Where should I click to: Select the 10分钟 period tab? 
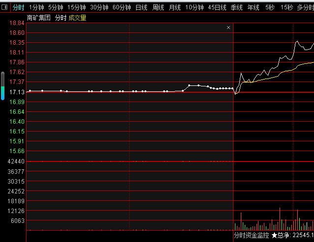(194, 7)
